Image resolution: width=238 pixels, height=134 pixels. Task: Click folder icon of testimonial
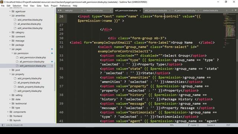[x=13, y=103]
